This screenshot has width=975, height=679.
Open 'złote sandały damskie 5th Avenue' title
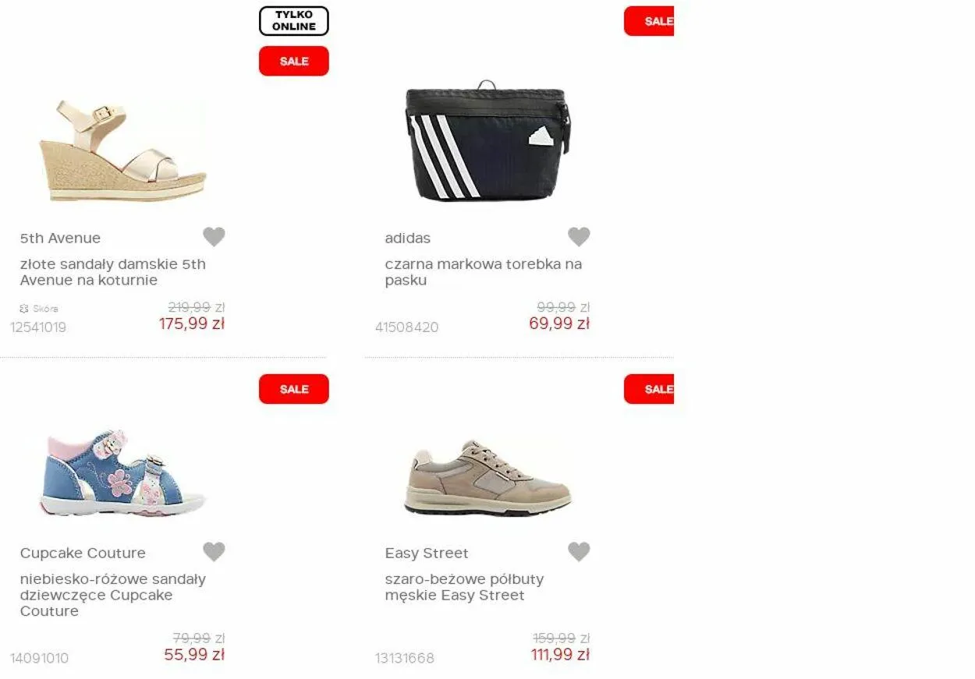[x=113, y=272]
